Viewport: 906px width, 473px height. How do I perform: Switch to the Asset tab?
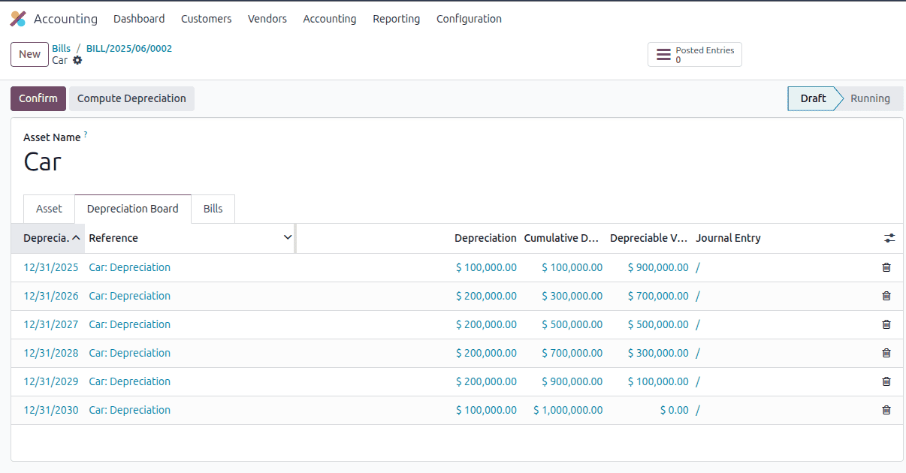tap(49, 209)
